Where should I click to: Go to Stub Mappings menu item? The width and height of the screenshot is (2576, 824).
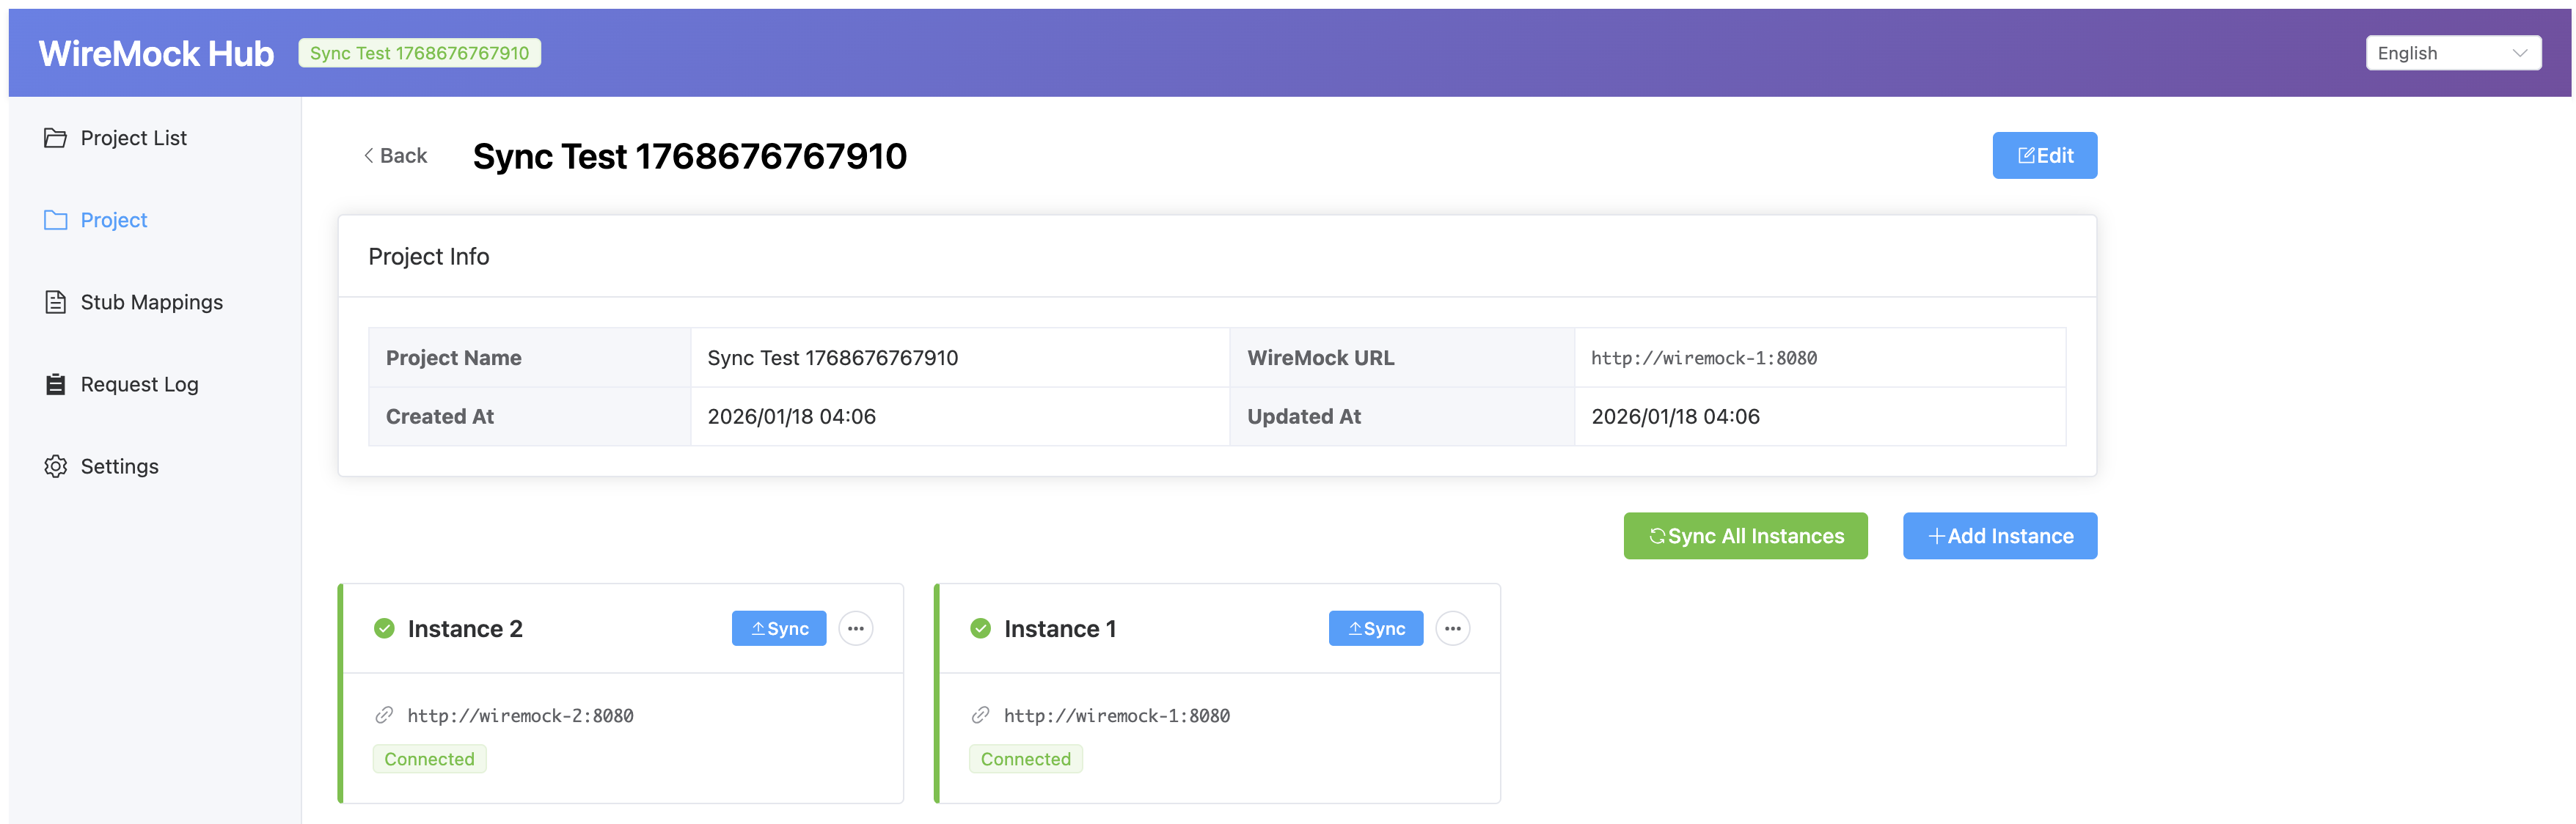coord(151,302)
